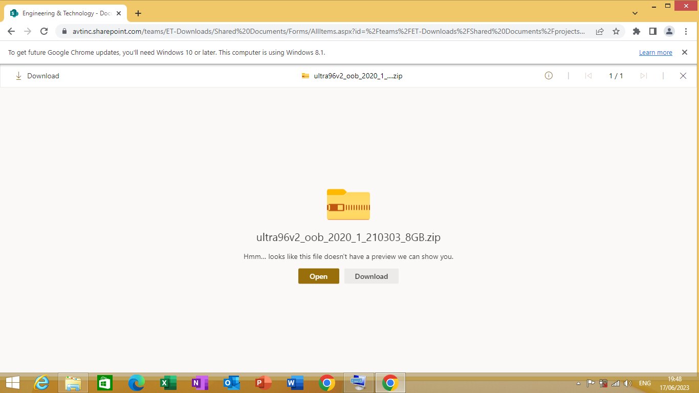The width and height of the screenshot is (699, 393).
Task: Open the file details info icon
Action: 549,76
